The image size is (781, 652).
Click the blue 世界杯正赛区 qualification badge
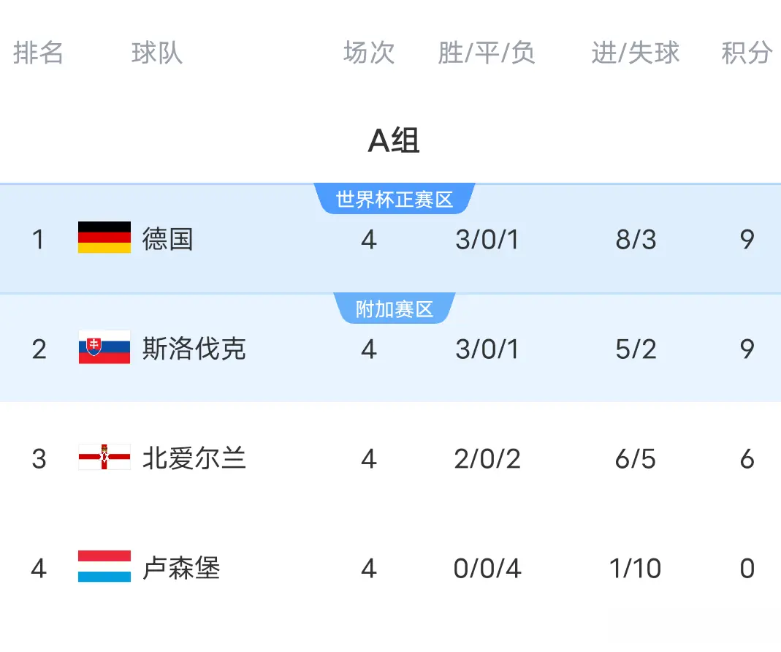point(395,197)
